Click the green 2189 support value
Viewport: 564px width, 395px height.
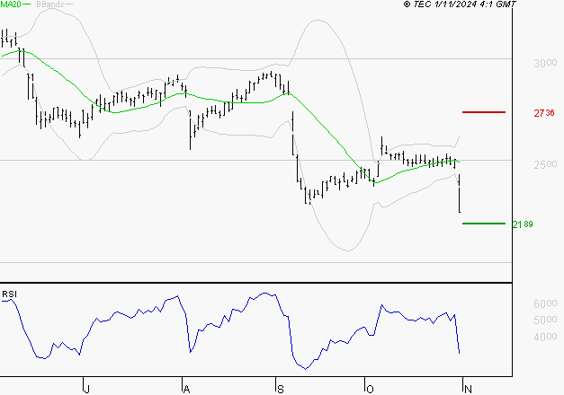(x=523, y=224)
